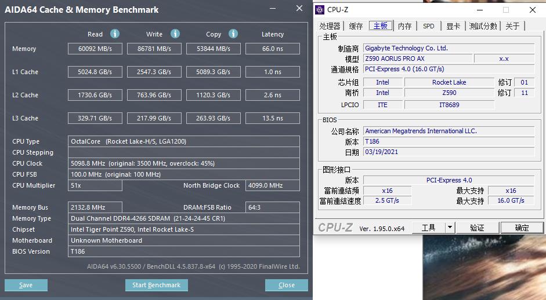546x300 pixels.
Task: Open the 关于 tab in CPU-Z
Action: click(x=512, y=26)
